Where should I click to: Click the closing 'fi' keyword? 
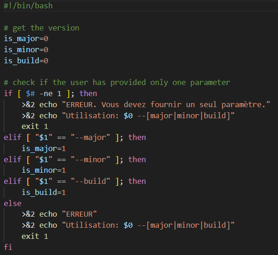(8, 247)
